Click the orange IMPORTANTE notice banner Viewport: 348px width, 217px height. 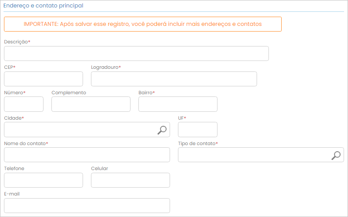point(143,24)
